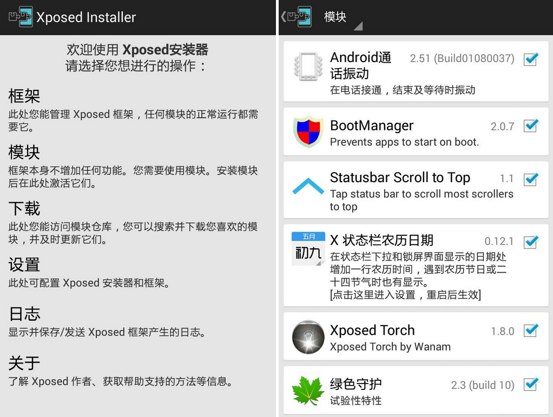Tap the Android通话振动 phone vibration icon
This screenshot has height=417, width=553.
[x=308, y=67]
